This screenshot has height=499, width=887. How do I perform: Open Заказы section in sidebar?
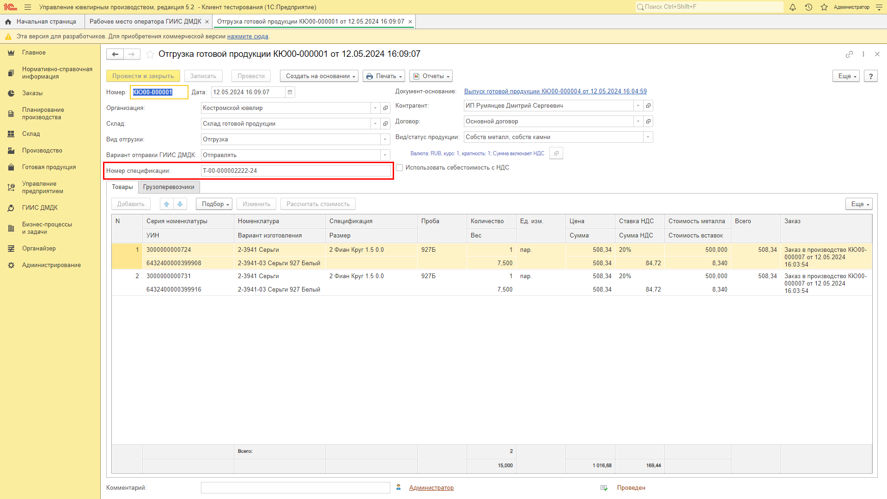tap(32, 93)
